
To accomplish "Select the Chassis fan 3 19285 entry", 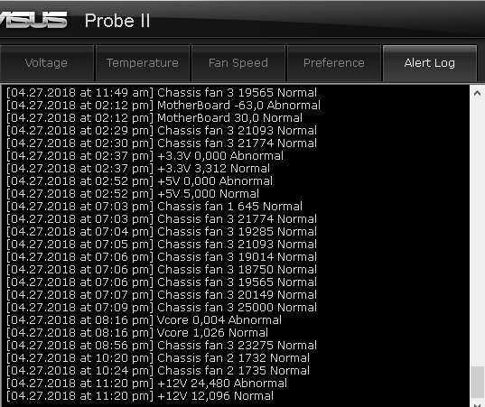I will (x=162, y=232).
